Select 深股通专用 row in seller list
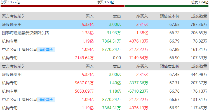This screenshot has width=209, height=111. [104, 75]
